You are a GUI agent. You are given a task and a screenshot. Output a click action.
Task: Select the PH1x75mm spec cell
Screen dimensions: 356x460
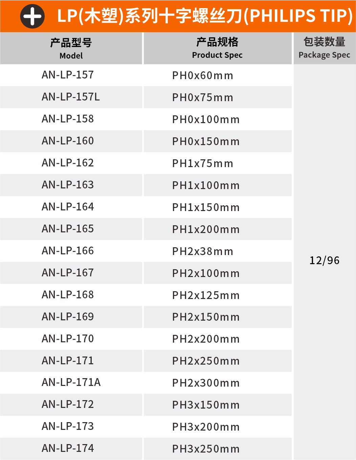pos(203,163)
